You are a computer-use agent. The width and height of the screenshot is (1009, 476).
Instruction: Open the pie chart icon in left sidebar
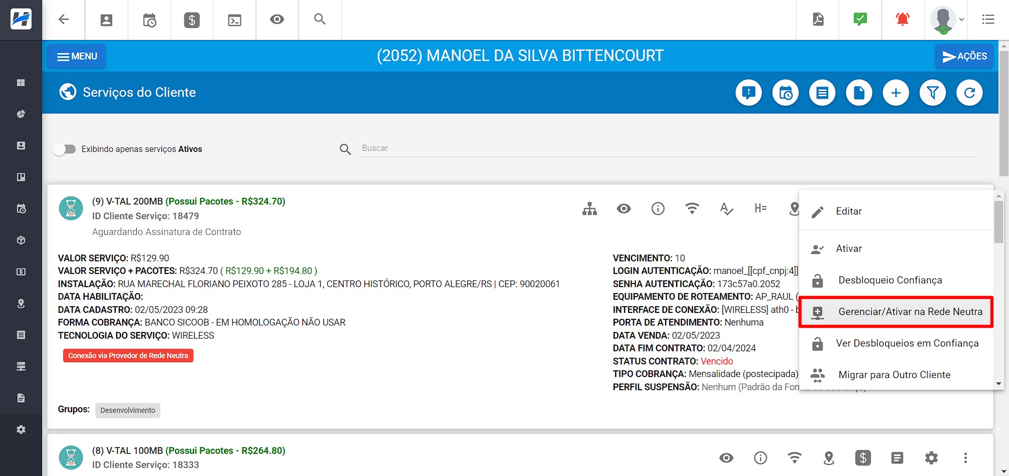coord(21,114)
